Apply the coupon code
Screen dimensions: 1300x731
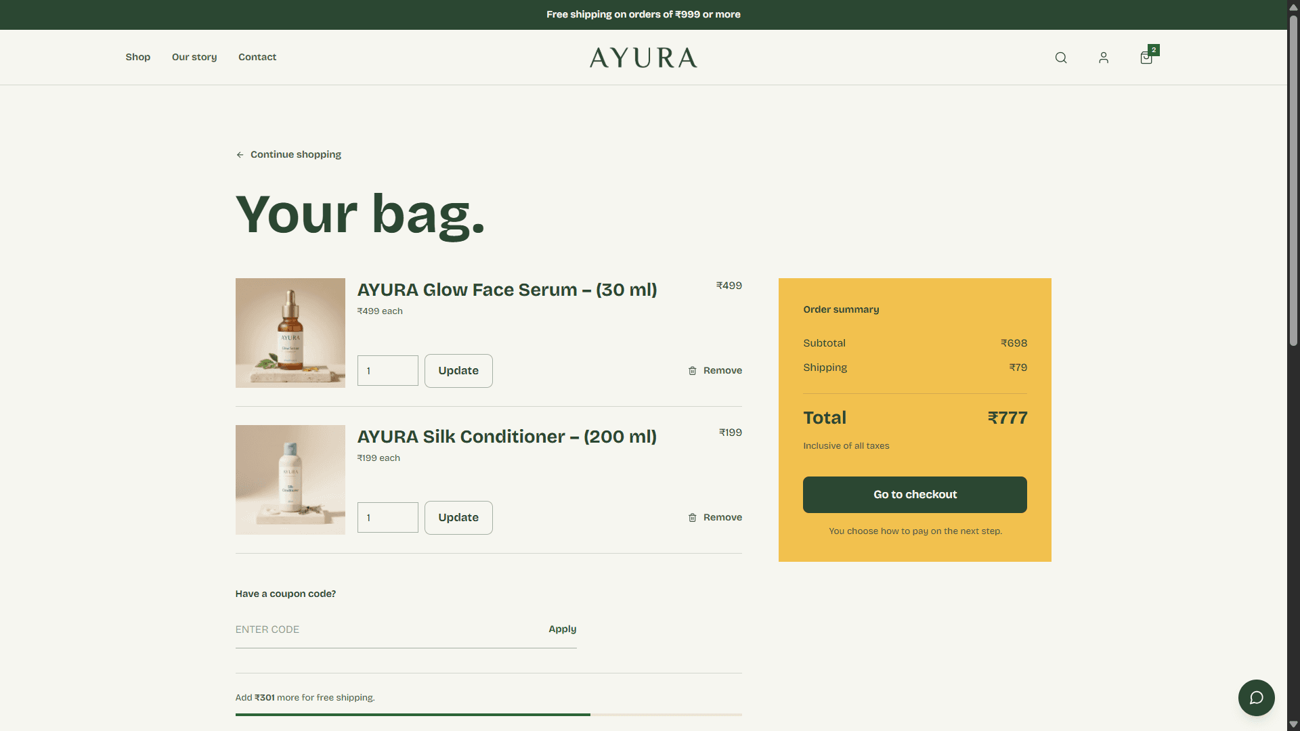click(563, 629)
